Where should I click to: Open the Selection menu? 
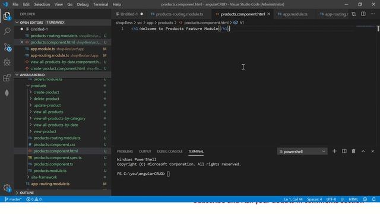click(42, 4)
